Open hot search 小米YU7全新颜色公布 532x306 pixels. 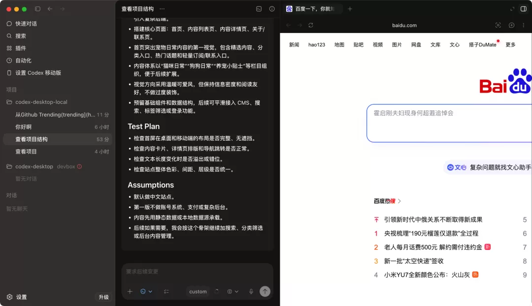click(x=427, y=275)
